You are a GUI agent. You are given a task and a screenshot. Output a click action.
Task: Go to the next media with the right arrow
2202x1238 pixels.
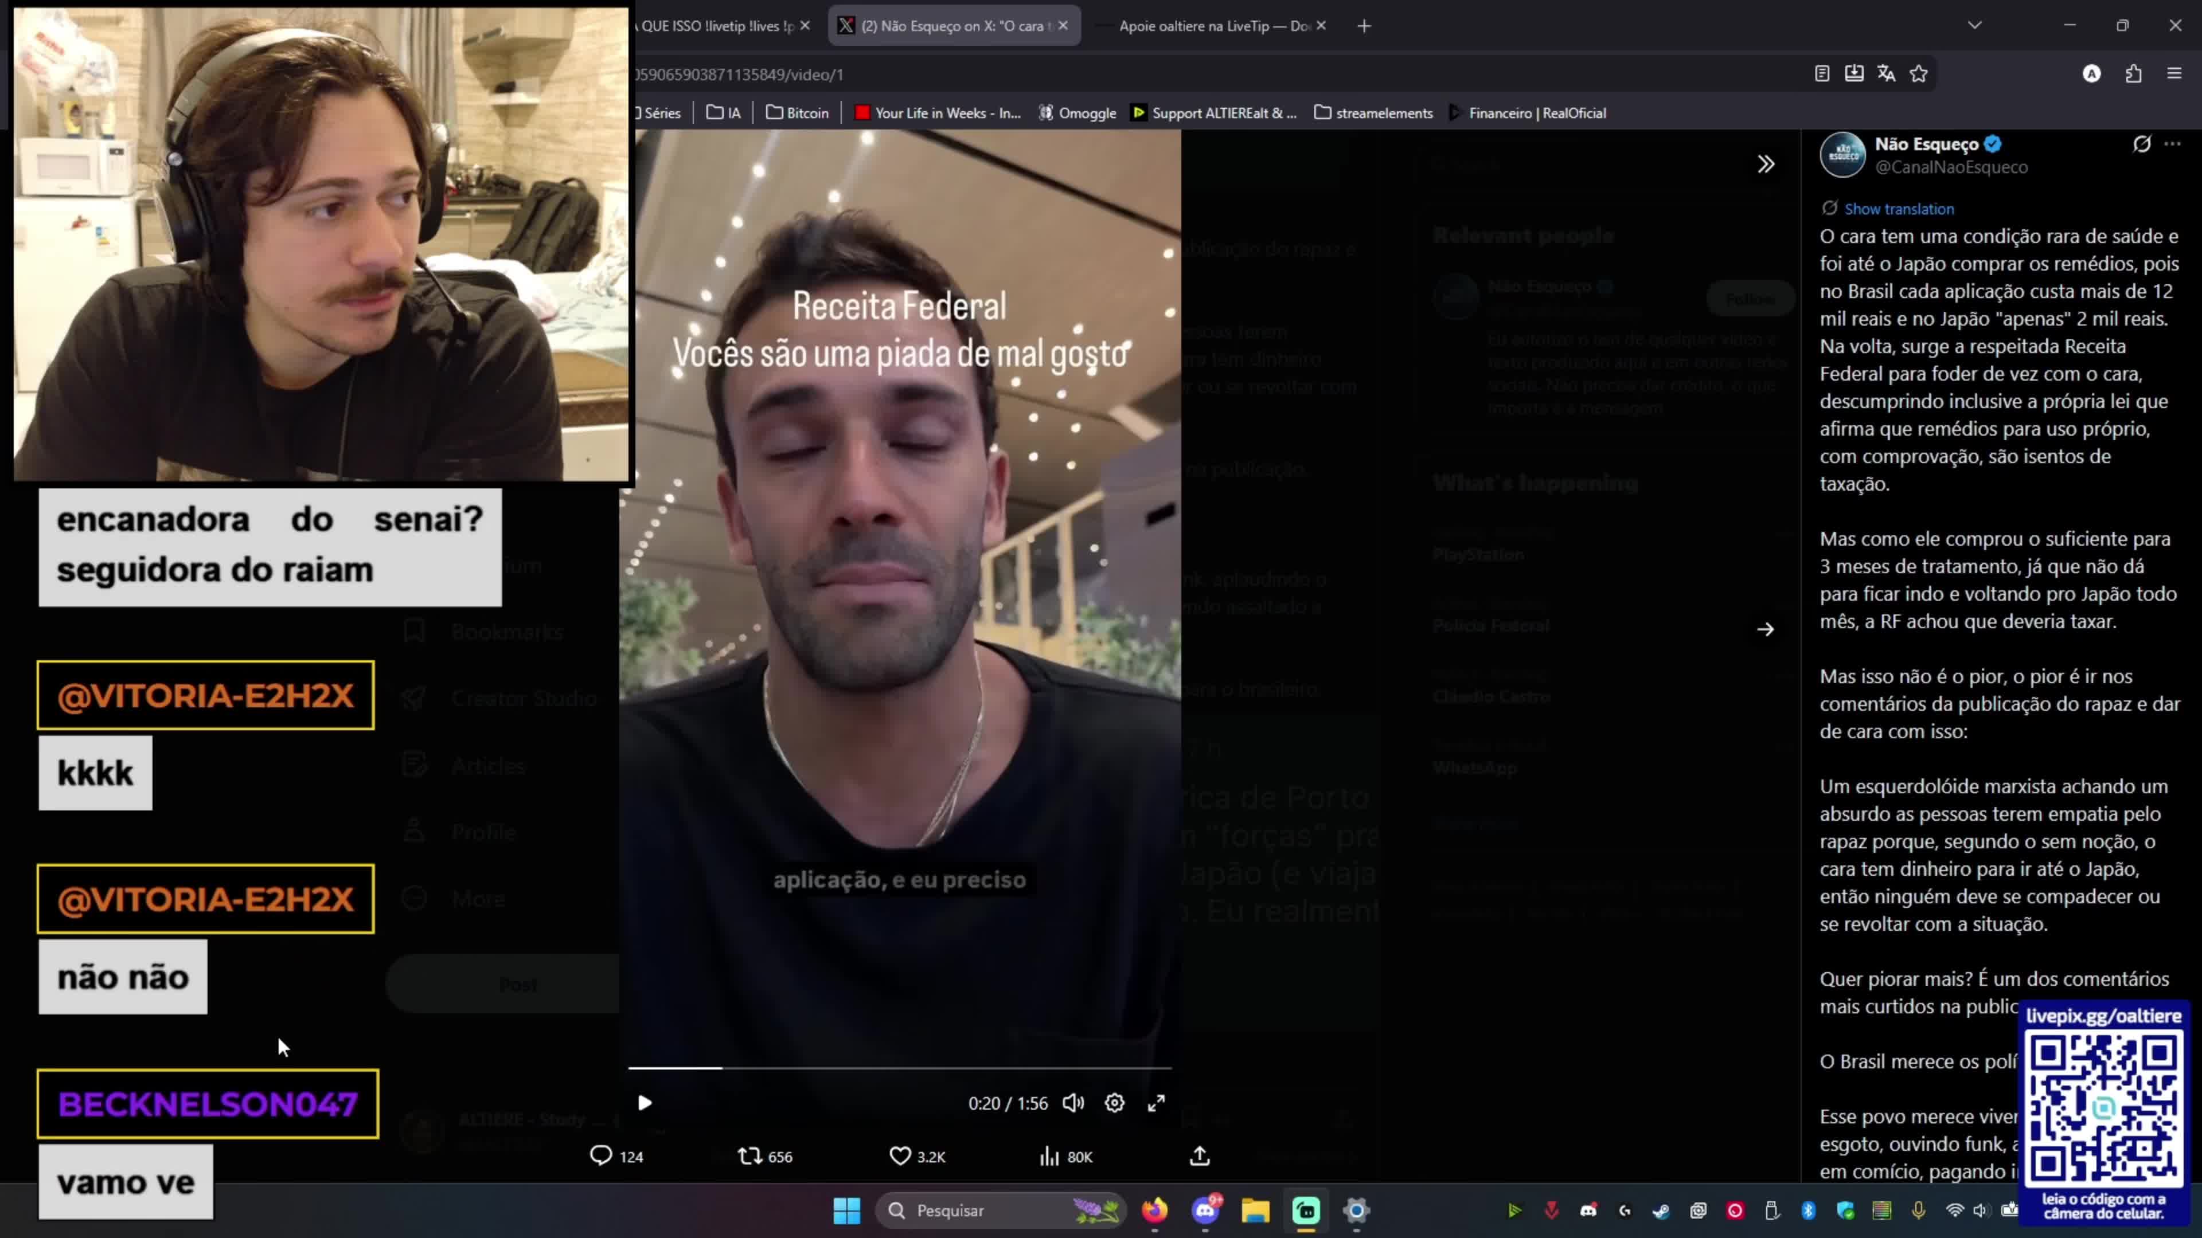coord(1766,630)
